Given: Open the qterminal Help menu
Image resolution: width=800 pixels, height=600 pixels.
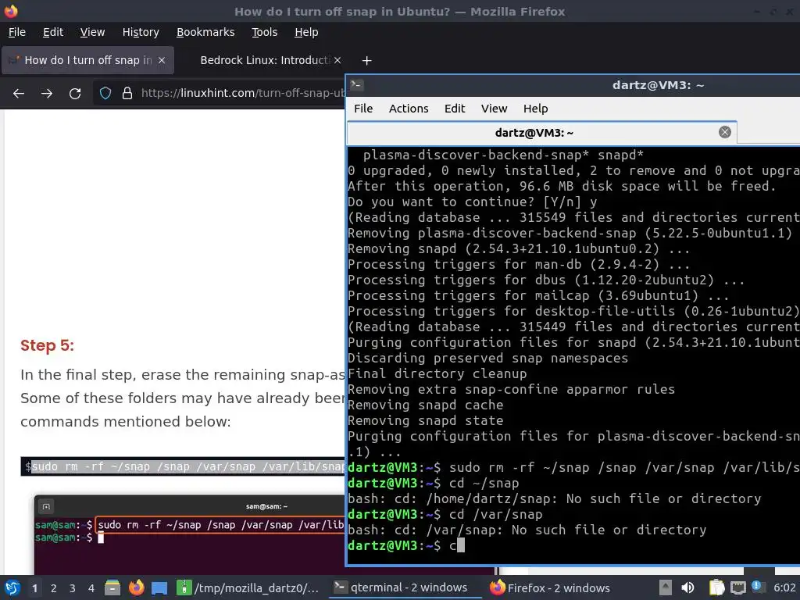Looking at the screenshot, I should tap(535, 109).
